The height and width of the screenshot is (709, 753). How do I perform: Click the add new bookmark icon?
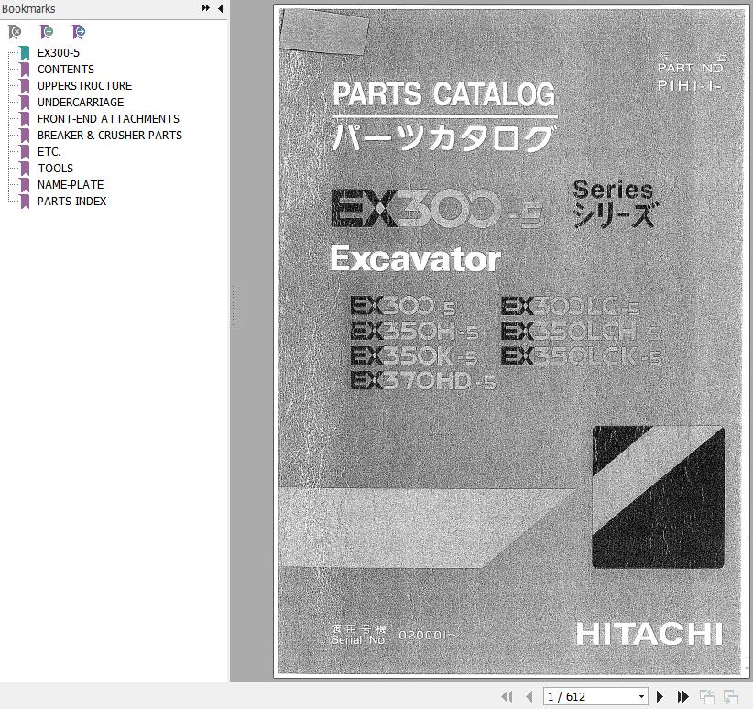(x=47, y=32)
